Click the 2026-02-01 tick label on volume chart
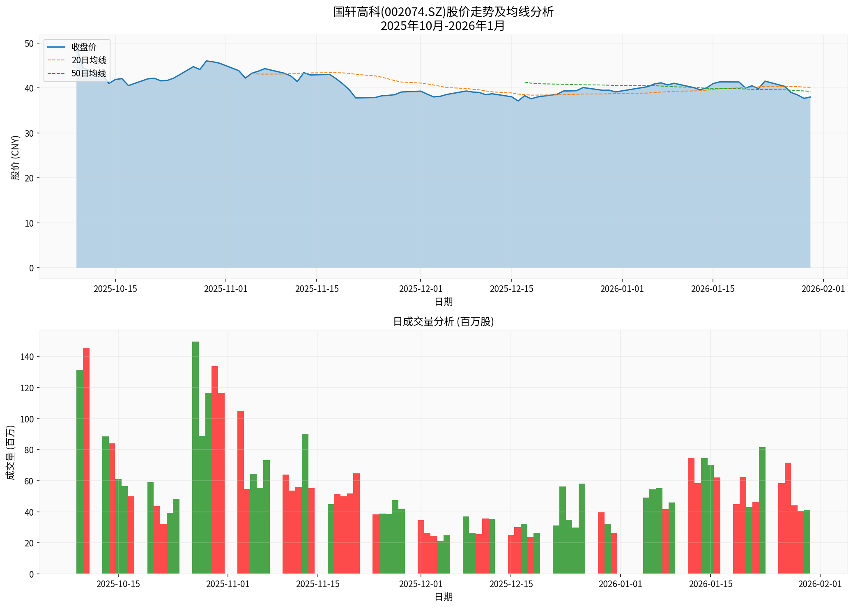Viewport: 853px width, 608px height. coord(820,584)
